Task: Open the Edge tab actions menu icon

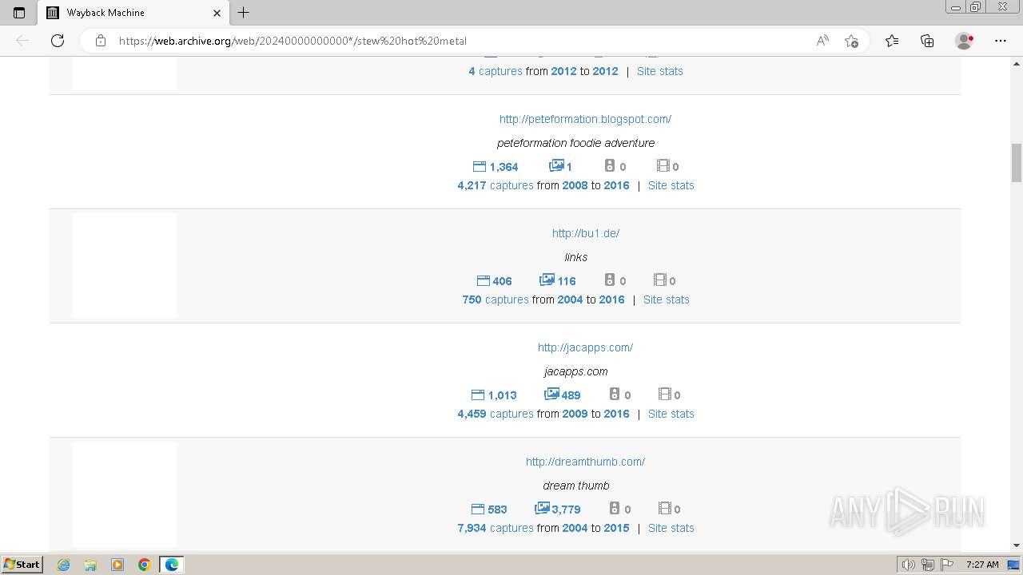Action: (19, 13)
